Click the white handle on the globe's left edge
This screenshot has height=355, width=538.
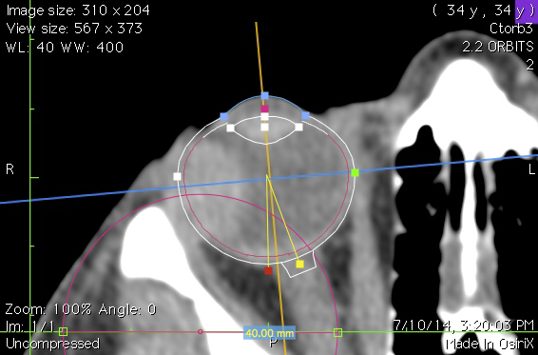coord(177,176)
